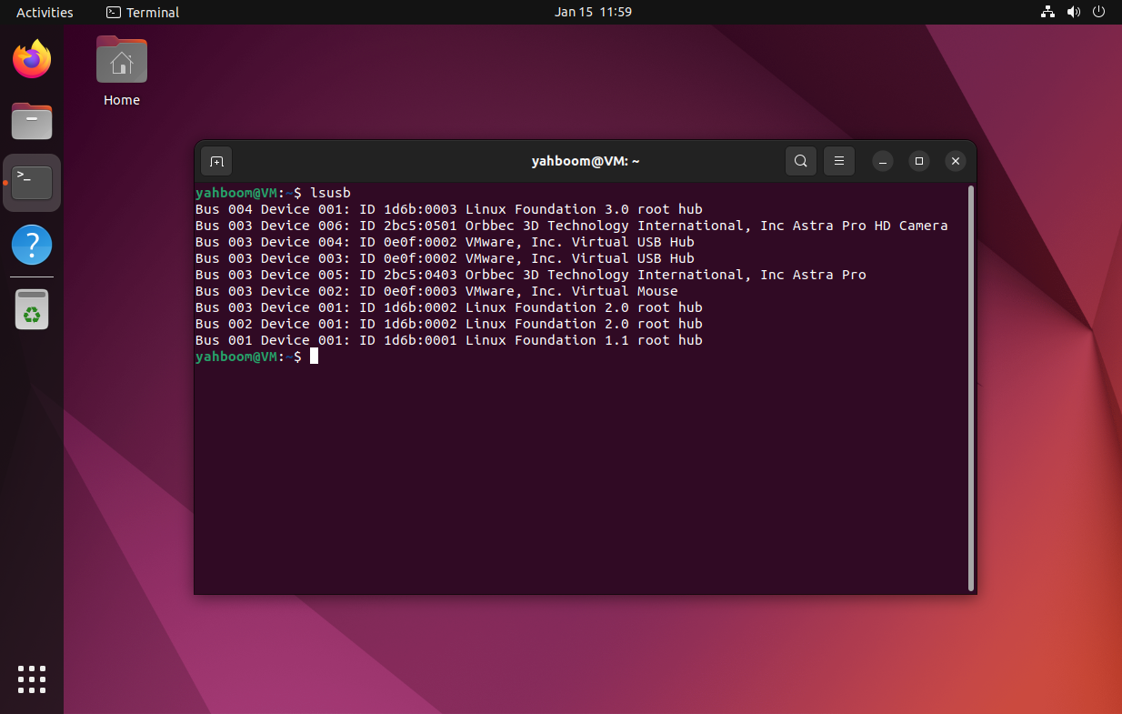Screen dimensions: 1122x714
Task: Open Files manager from the dock
Action: coord(32,121)
